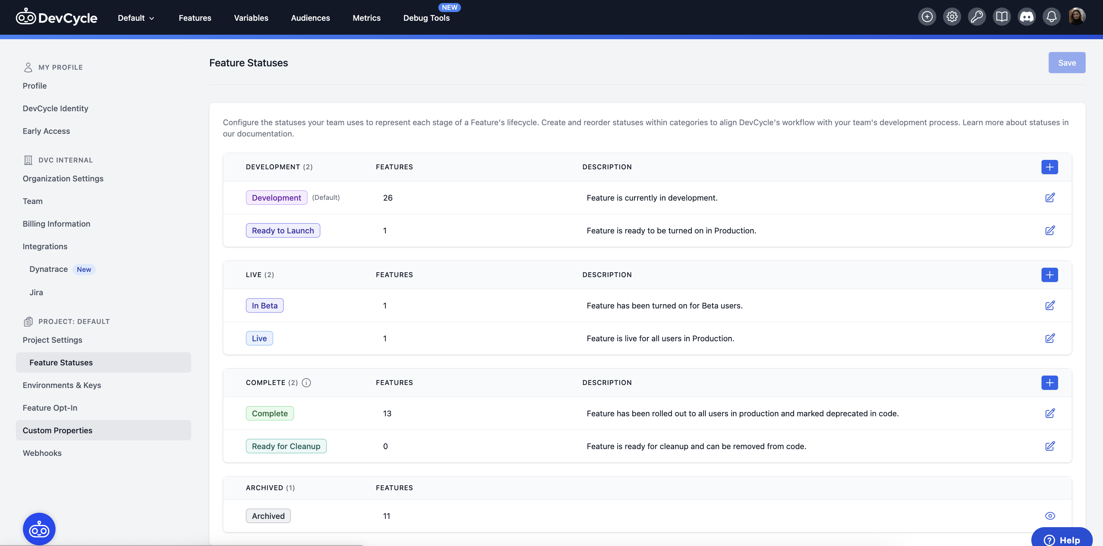
Task: Select Custom Properties in the sidebar
Action: point(57,430)
